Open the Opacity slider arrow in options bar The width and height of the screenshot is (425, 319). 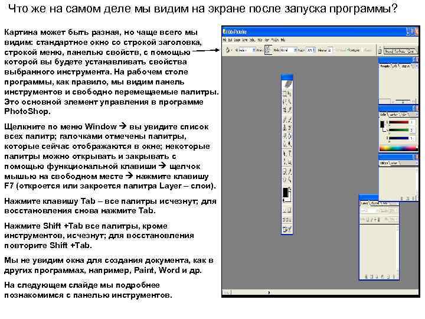pos(314,50)
